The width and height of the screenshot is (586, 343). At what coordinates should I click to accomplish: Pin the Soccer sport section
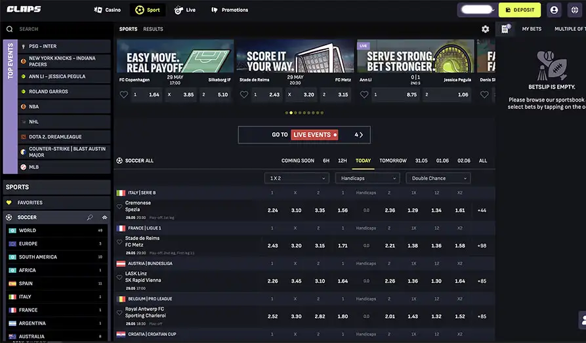tap(90, 217)
